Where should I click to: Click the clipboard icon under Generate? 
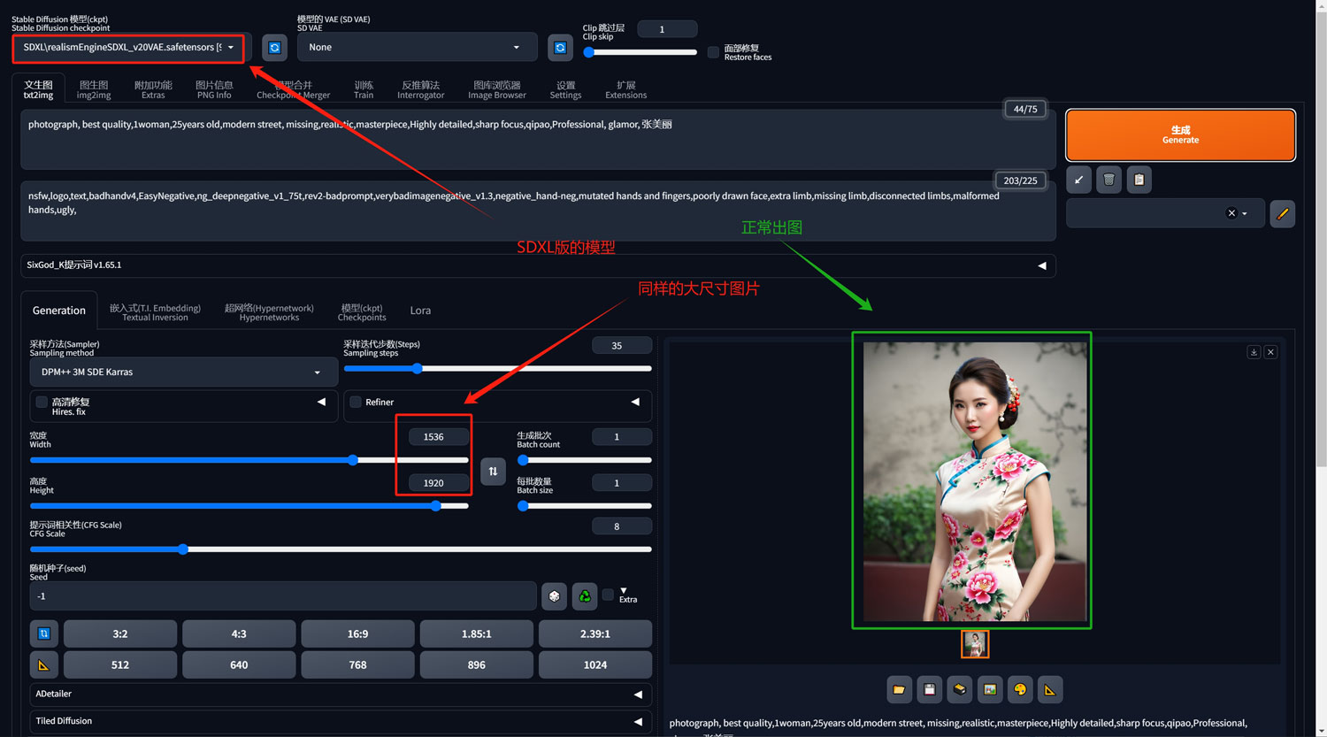point(1139,180)
